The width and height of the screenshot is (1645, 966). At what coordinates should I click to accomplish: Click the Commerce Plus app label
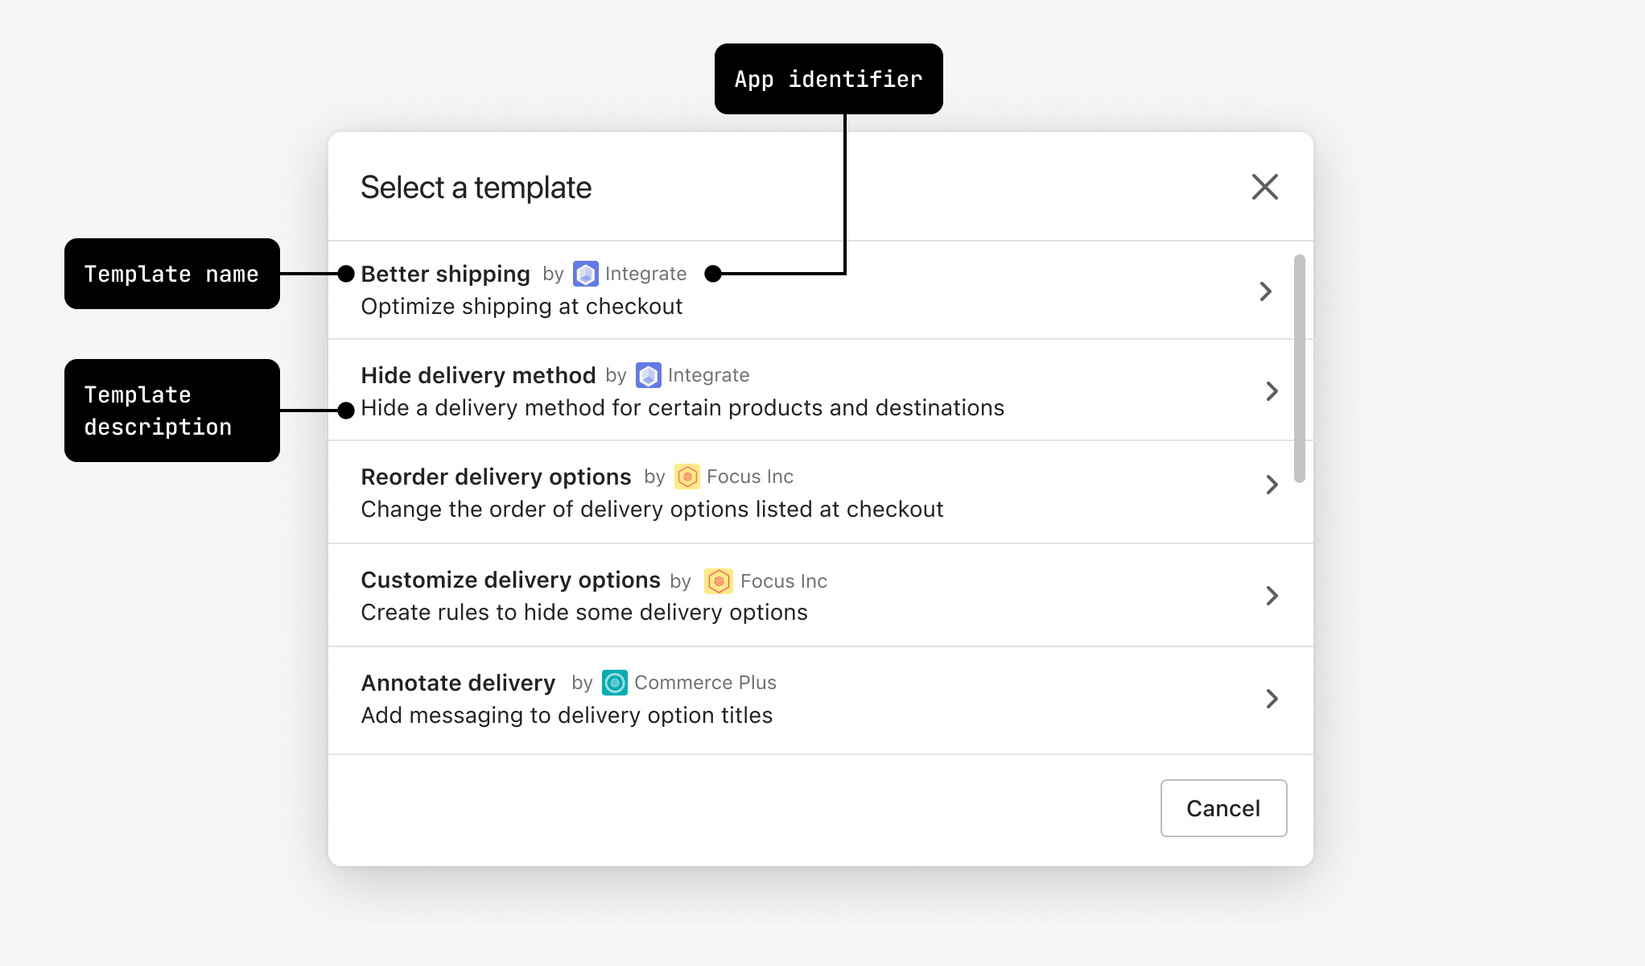[x=705, y=683]
